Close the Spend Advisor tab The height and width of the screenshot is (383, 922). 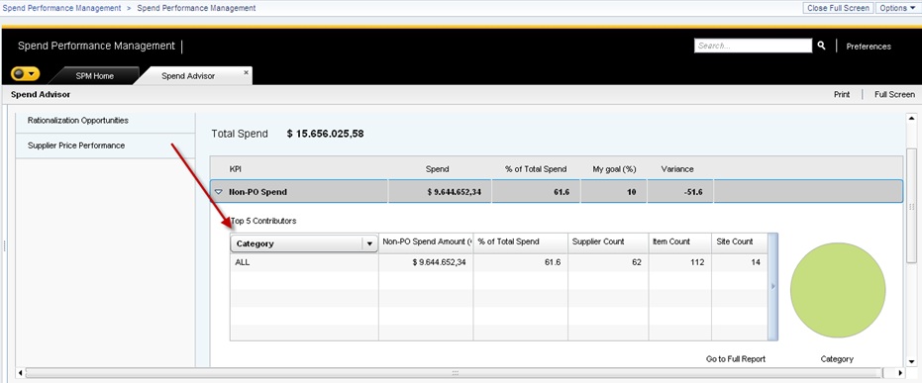coord(247,73)
